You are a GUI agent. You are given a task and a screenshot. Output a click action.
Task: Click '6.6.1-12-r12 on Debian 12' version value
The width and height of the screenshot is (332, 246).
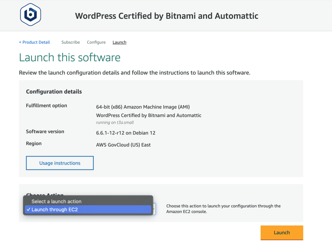(126, 133)
